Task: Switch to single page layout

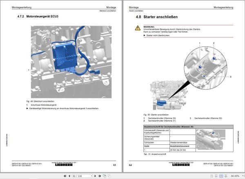Action: [x=212, y=176]
